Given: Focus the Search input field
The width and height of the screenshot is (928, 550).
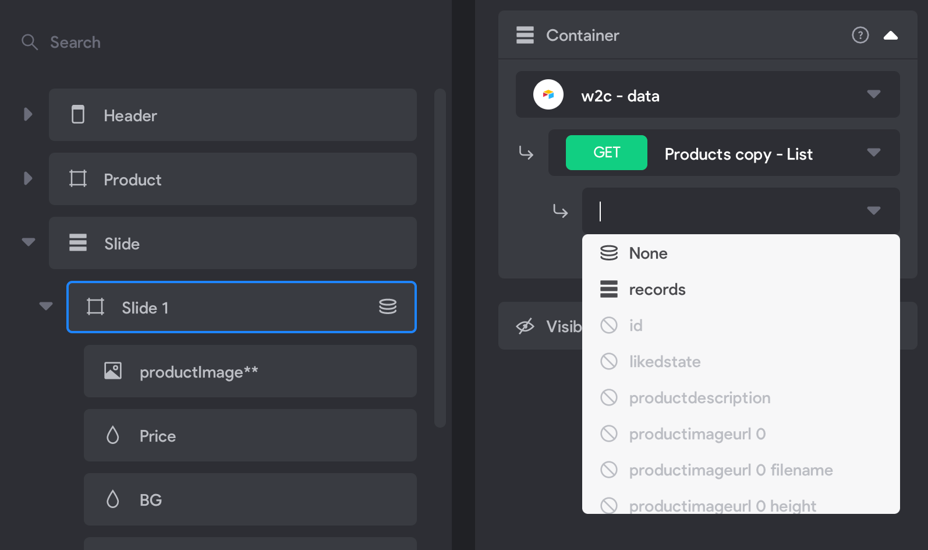Looking at the screenshot, I should pos(233,42).
